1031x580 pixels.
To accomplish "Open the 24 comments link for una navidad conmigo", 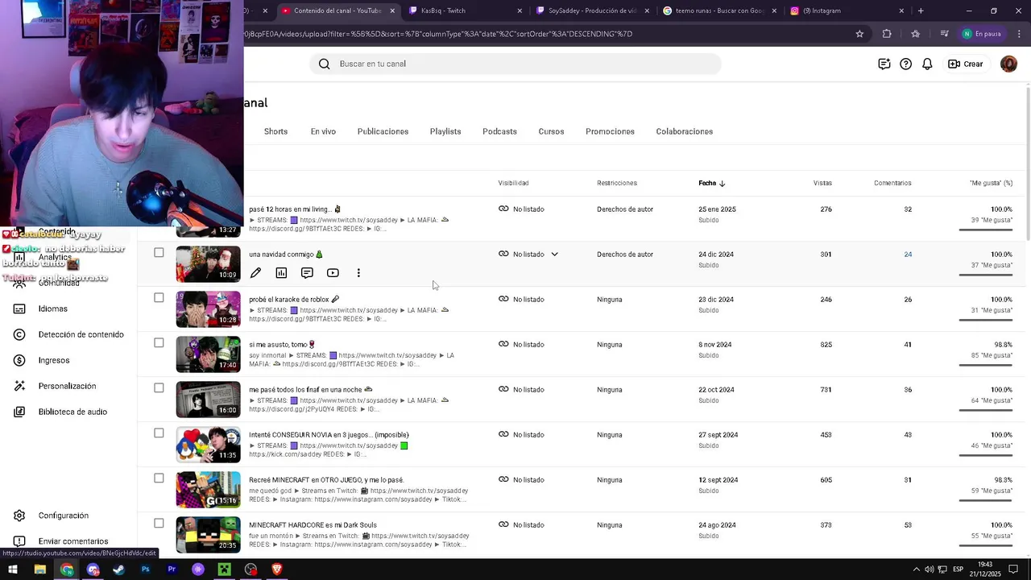I will point(908,255).
